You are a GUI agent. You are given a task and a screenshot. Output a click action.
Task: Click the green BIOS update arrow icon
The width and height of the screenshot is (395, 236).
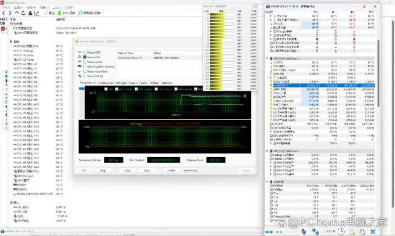click(x=59, y=13)
